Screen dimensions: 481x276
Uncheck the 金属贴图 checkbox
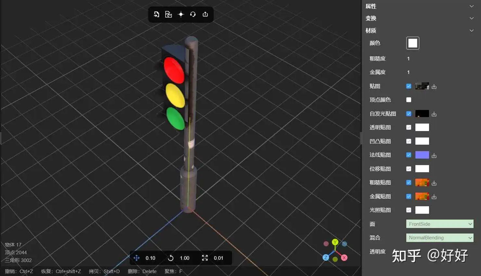409,196
